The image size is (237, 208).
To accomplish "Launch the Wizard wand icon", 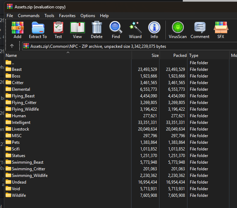I will click(x=135, y=27).
